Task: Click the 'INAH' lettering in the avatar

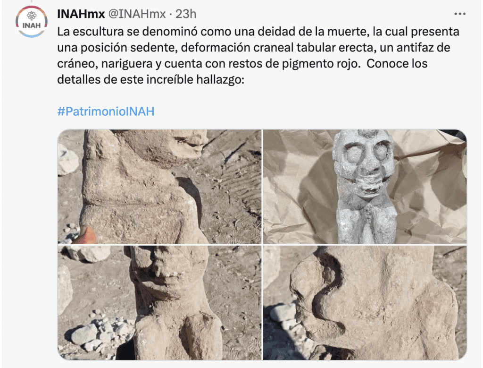Action: coord(32,26)
